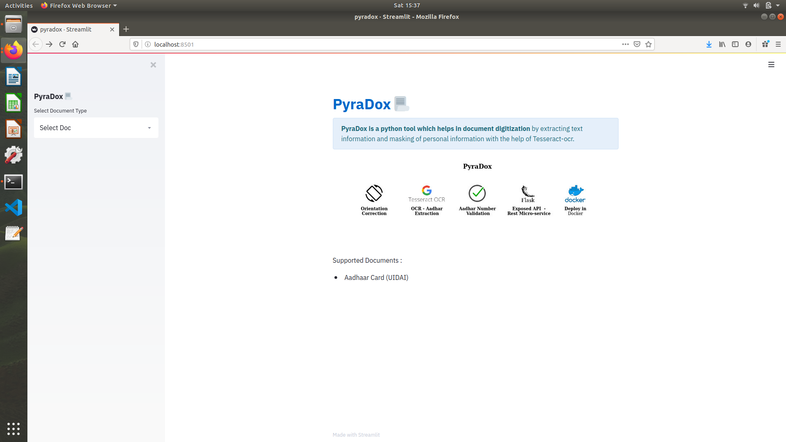
Task: Expand the Select Doc dropdown
Action: point(96,128)
